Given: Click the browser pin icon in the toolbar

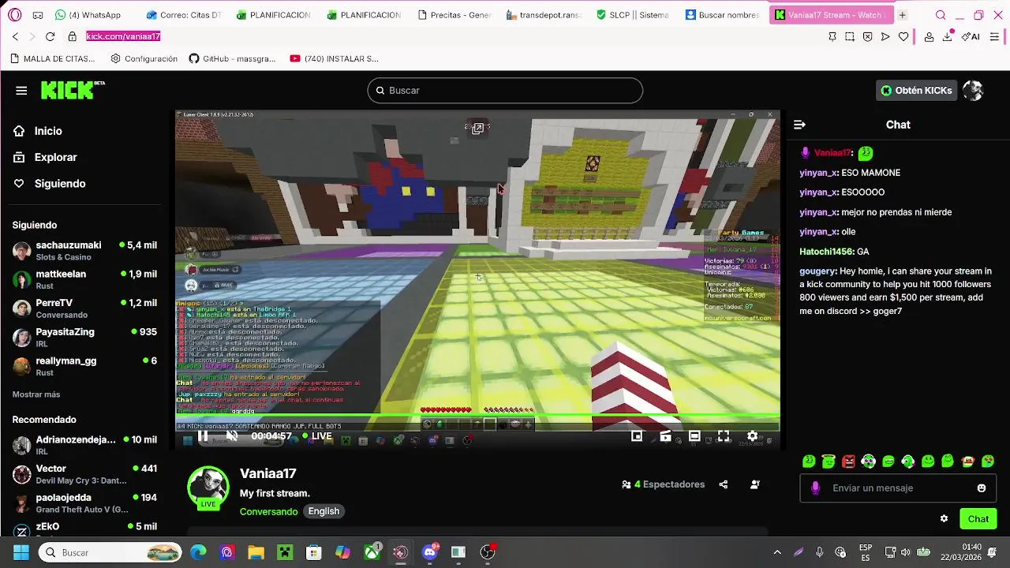Looking at the screenshot, I should (832, 36).
